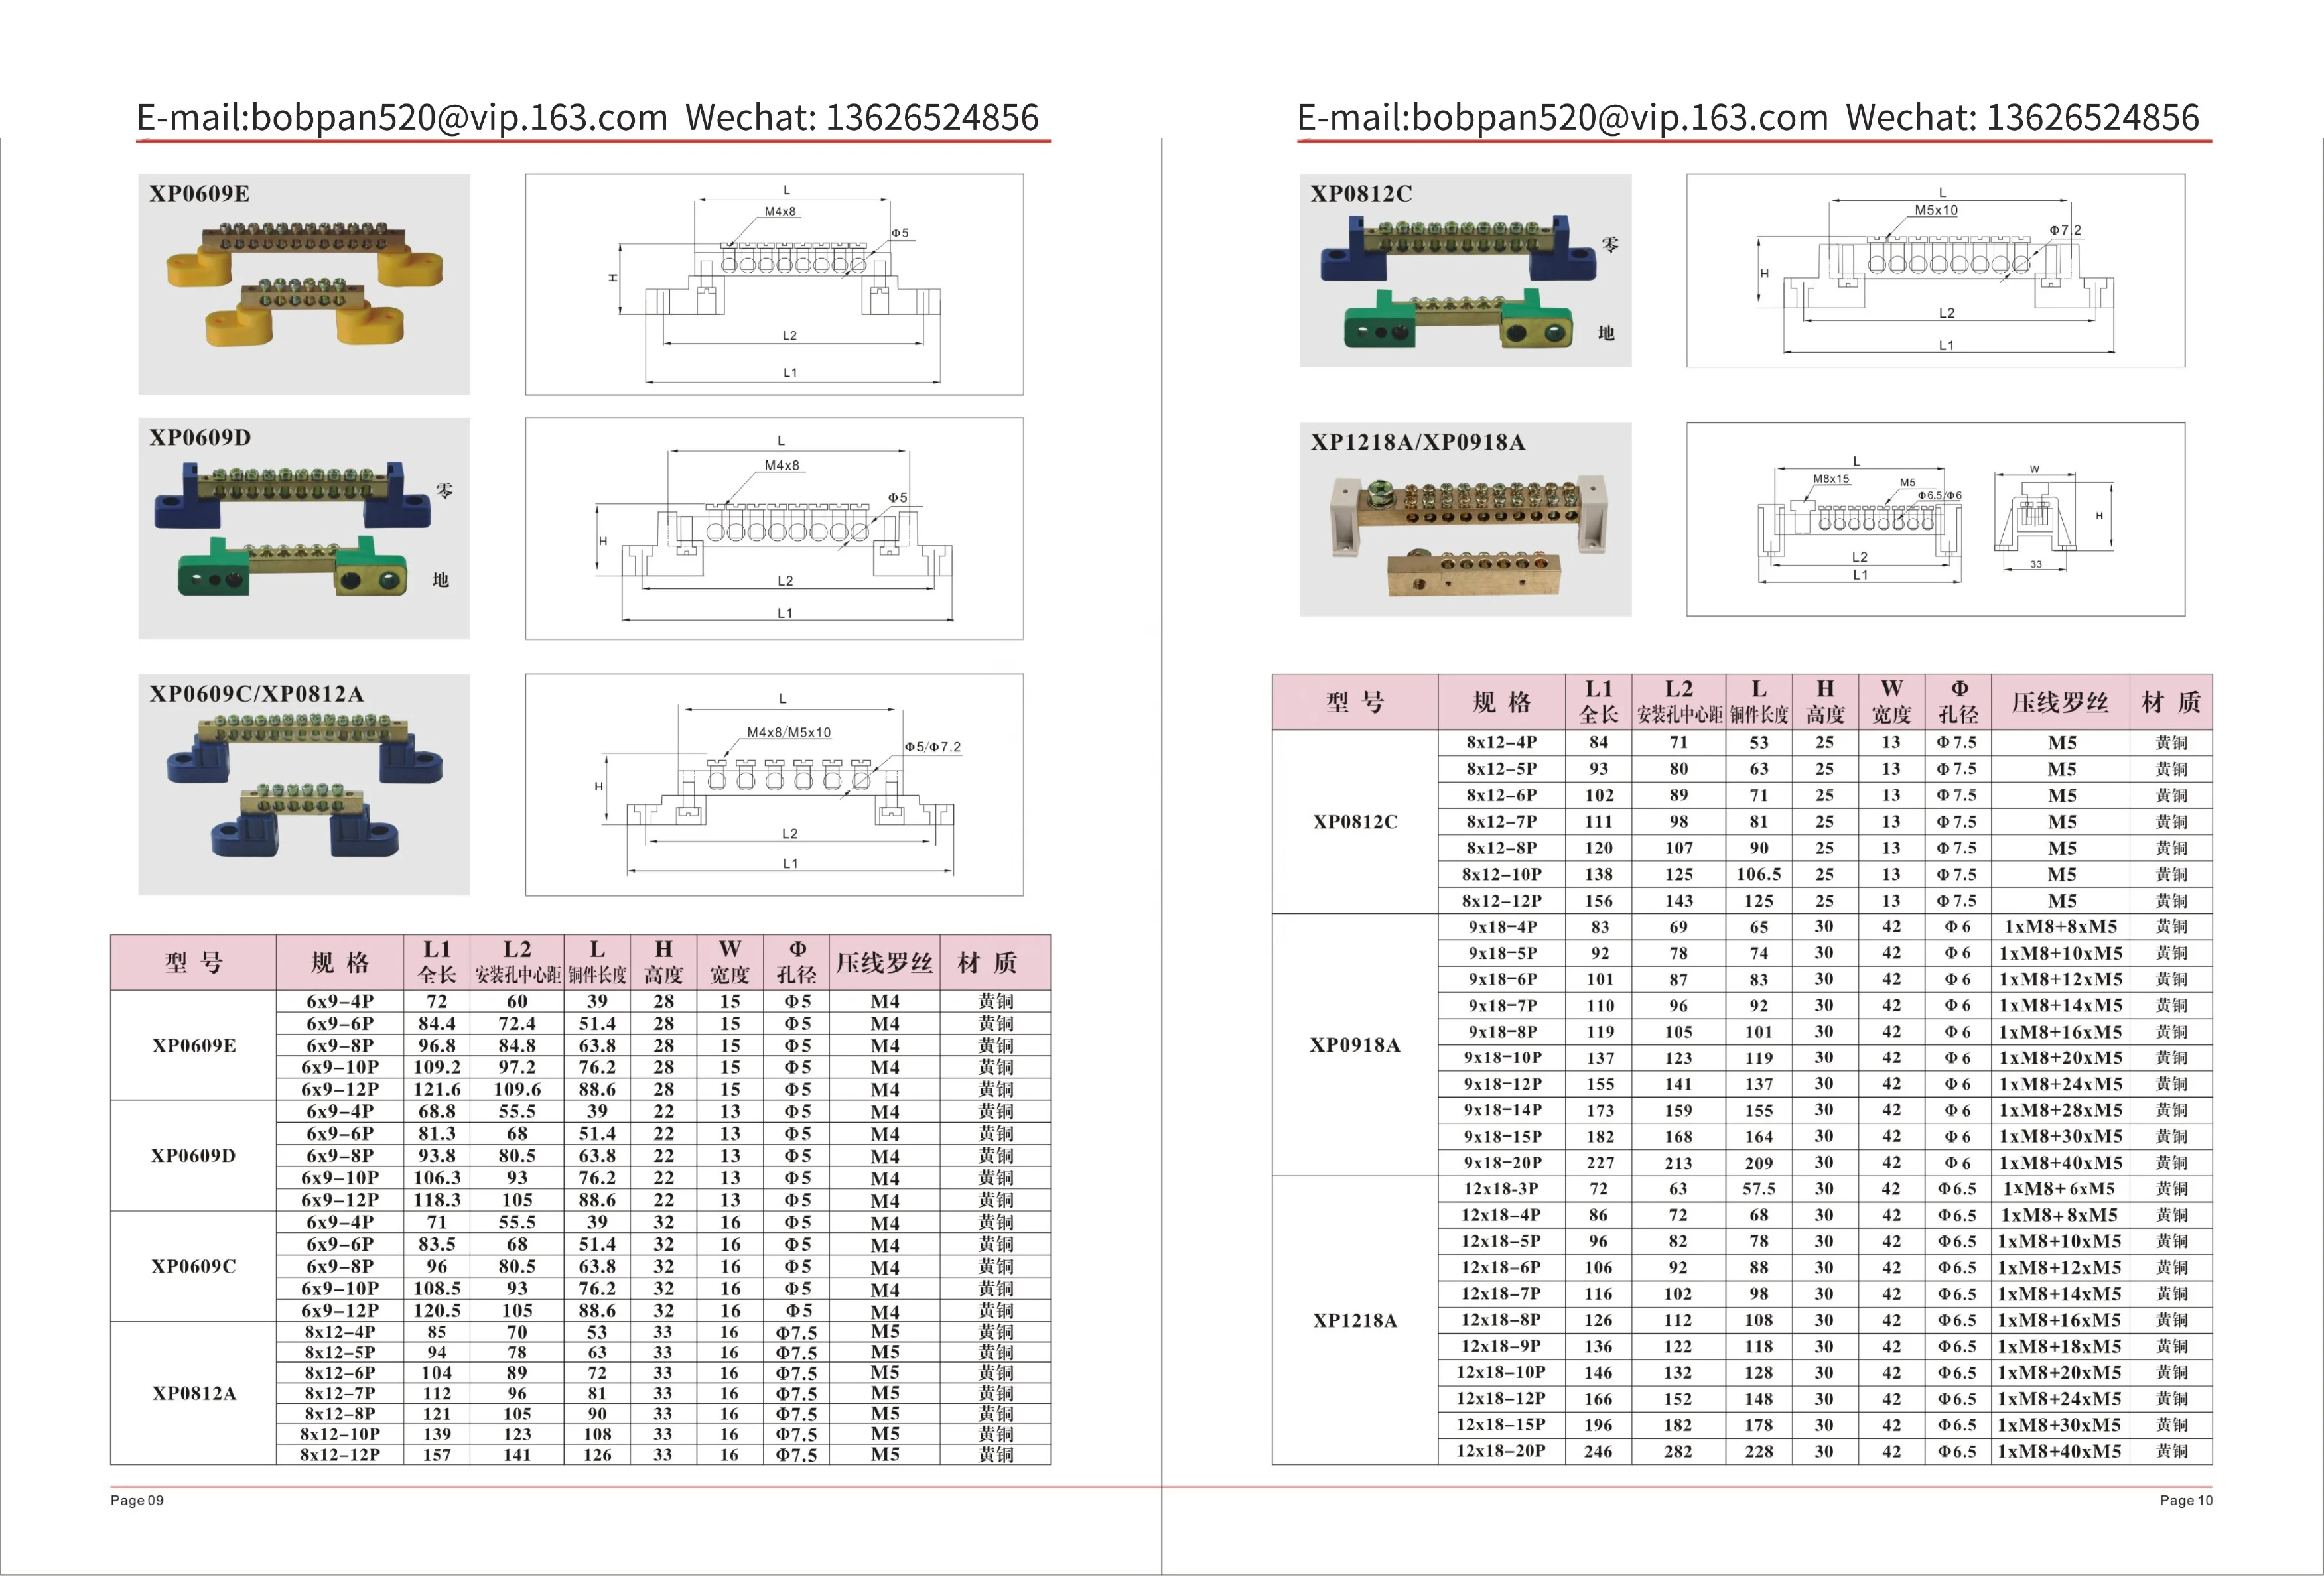Click the 'Page 10' footer text
This screenshot has height=1577, width=2324.
[x=2186, y=1500]
